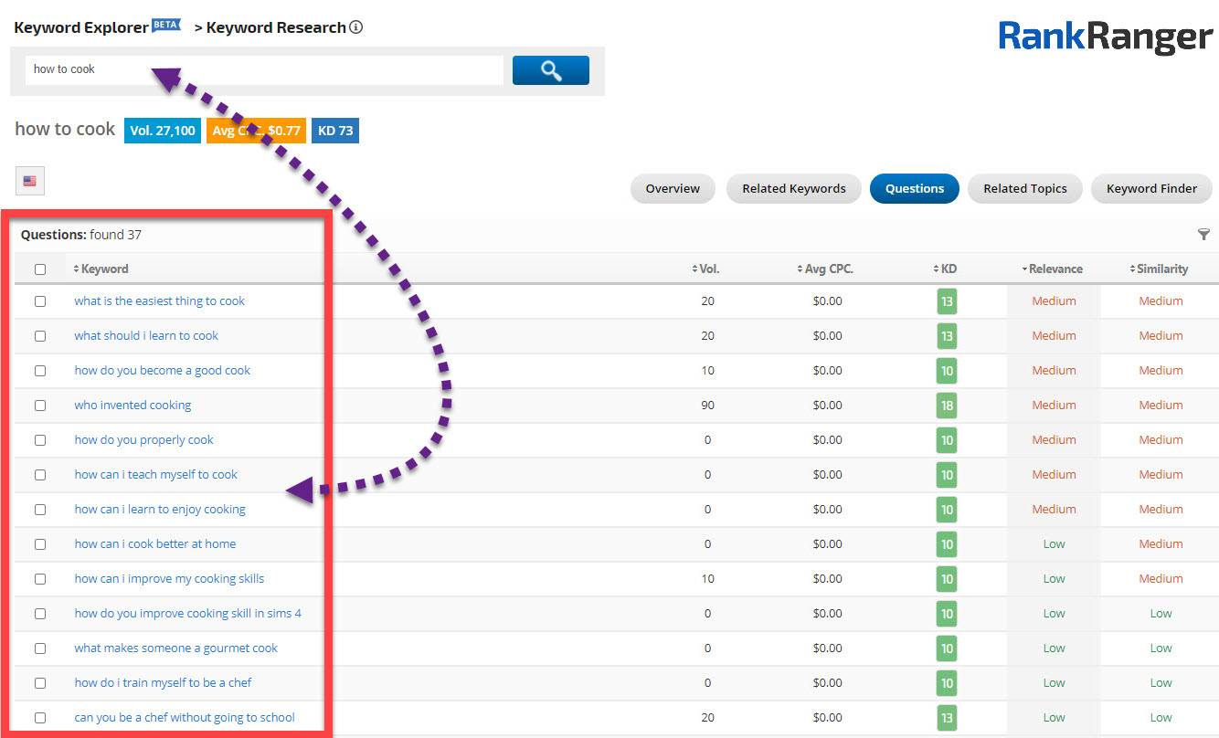Click the US flag country icon
Screen dimensions: 1219x738
[x=30, y=182]
